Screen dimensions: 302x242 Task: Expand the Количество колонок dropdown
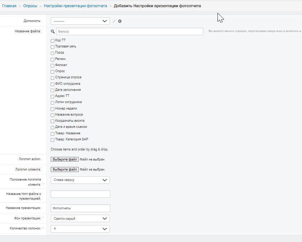80,229
